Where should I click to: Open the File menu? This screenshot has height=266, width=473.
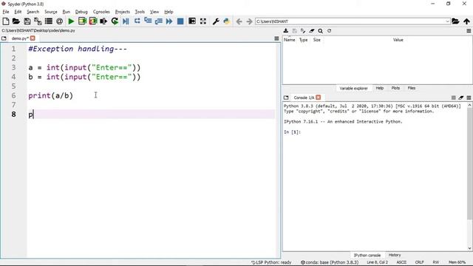pos(6,12)
